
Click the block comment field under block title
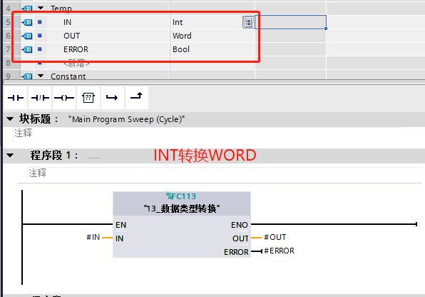pos(208,134)
